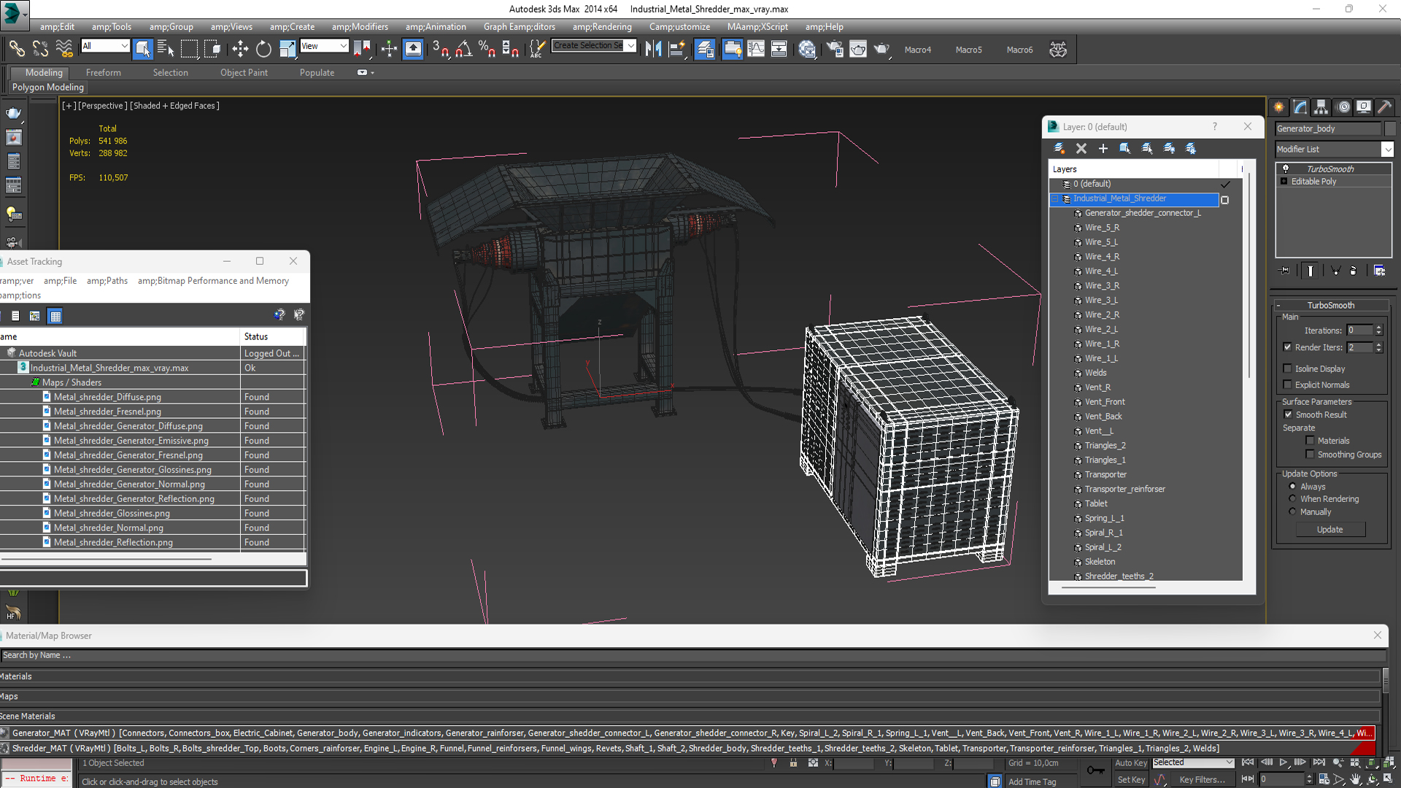Click the Set Key button
The image size is (1401, 788).
tap(1130, 780)
